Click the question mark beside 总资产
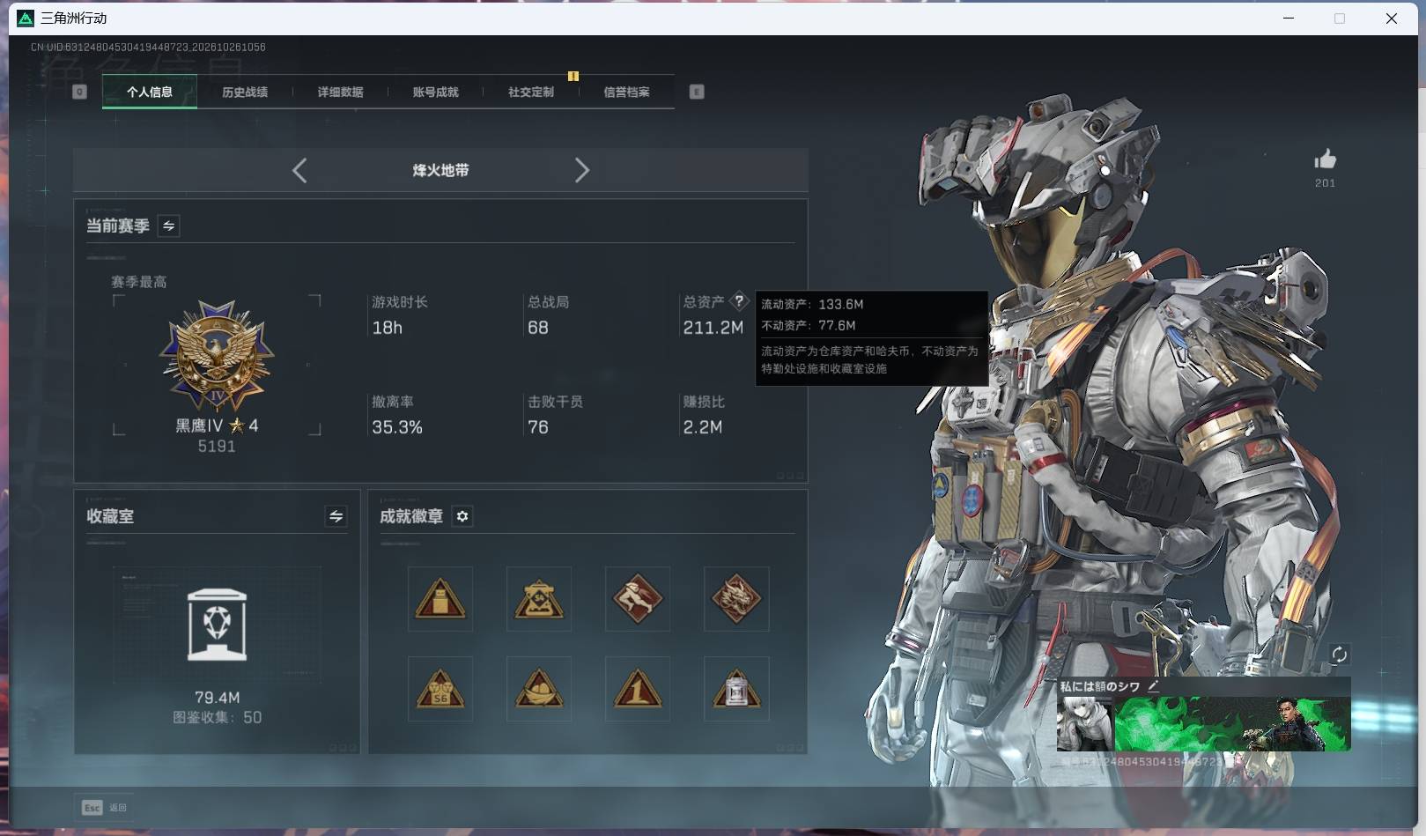This screenshot has width=1426, height=836. coord(740,301)
